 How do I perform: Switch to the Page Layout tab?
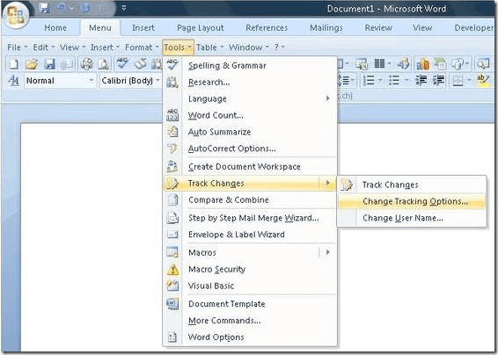pyautogui.click(x=201, y=28)
